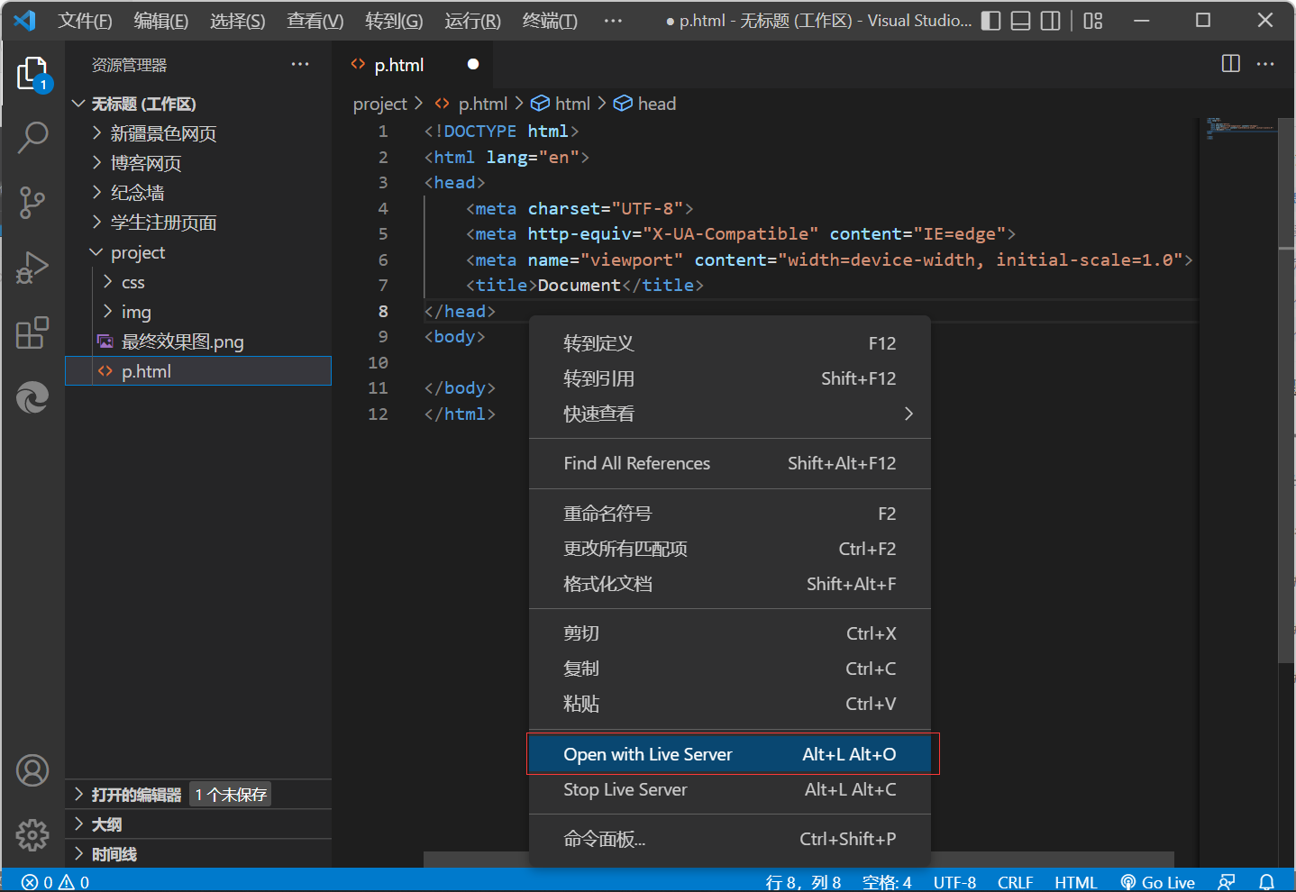Choose 格式化文档 option
The width and height of the screenshot is (1296, 892).
tap(730, 584)
